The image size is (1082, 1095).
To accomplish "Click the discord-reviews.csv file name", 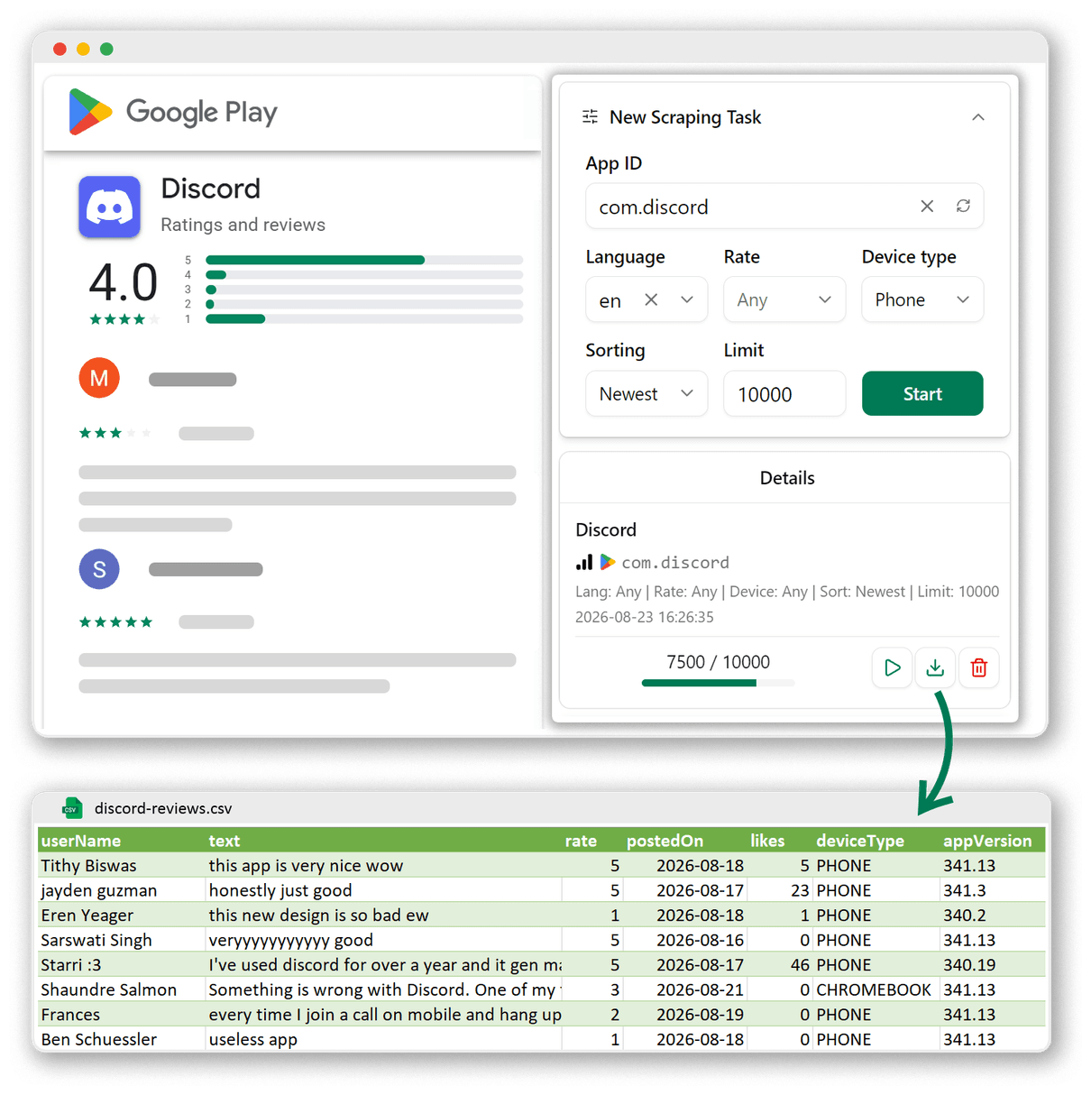I will tap(163, 808).
